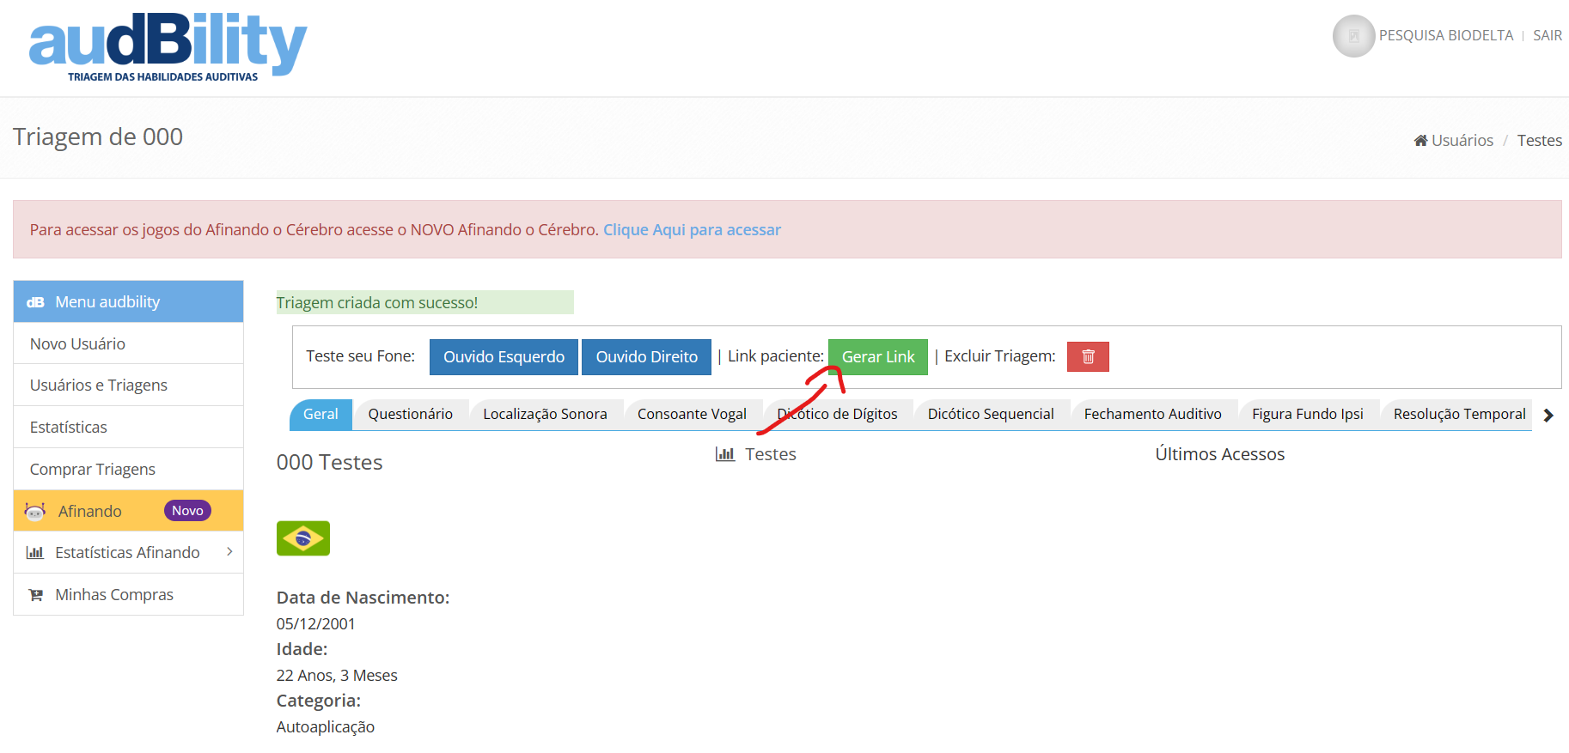
Task: Click the audBility logo
Action: point(168,48)
